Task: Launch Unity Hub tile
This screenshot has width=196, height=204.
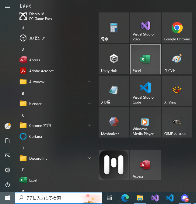Action: [x=114, y=59]
